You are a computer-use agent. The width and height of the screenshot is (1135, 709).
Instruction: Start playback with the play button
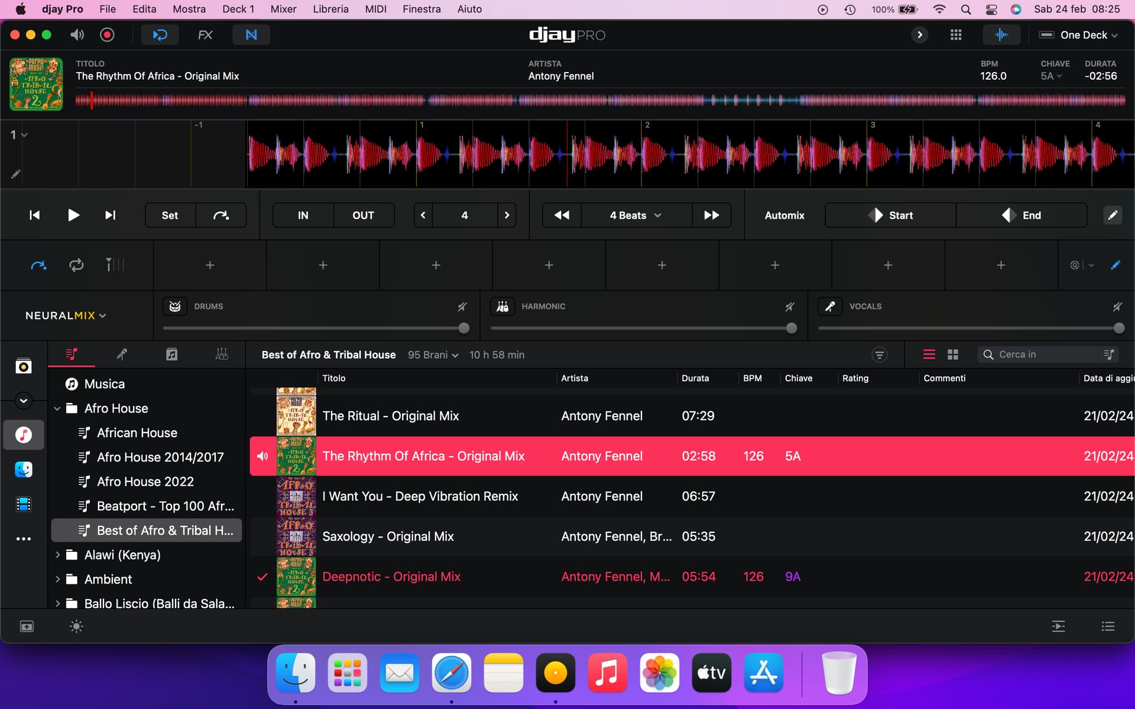tap(73, 215)
